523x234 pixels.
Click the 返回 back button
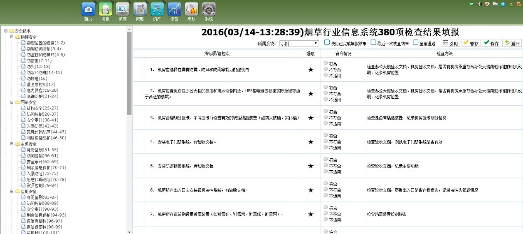[x=512, y=43]
